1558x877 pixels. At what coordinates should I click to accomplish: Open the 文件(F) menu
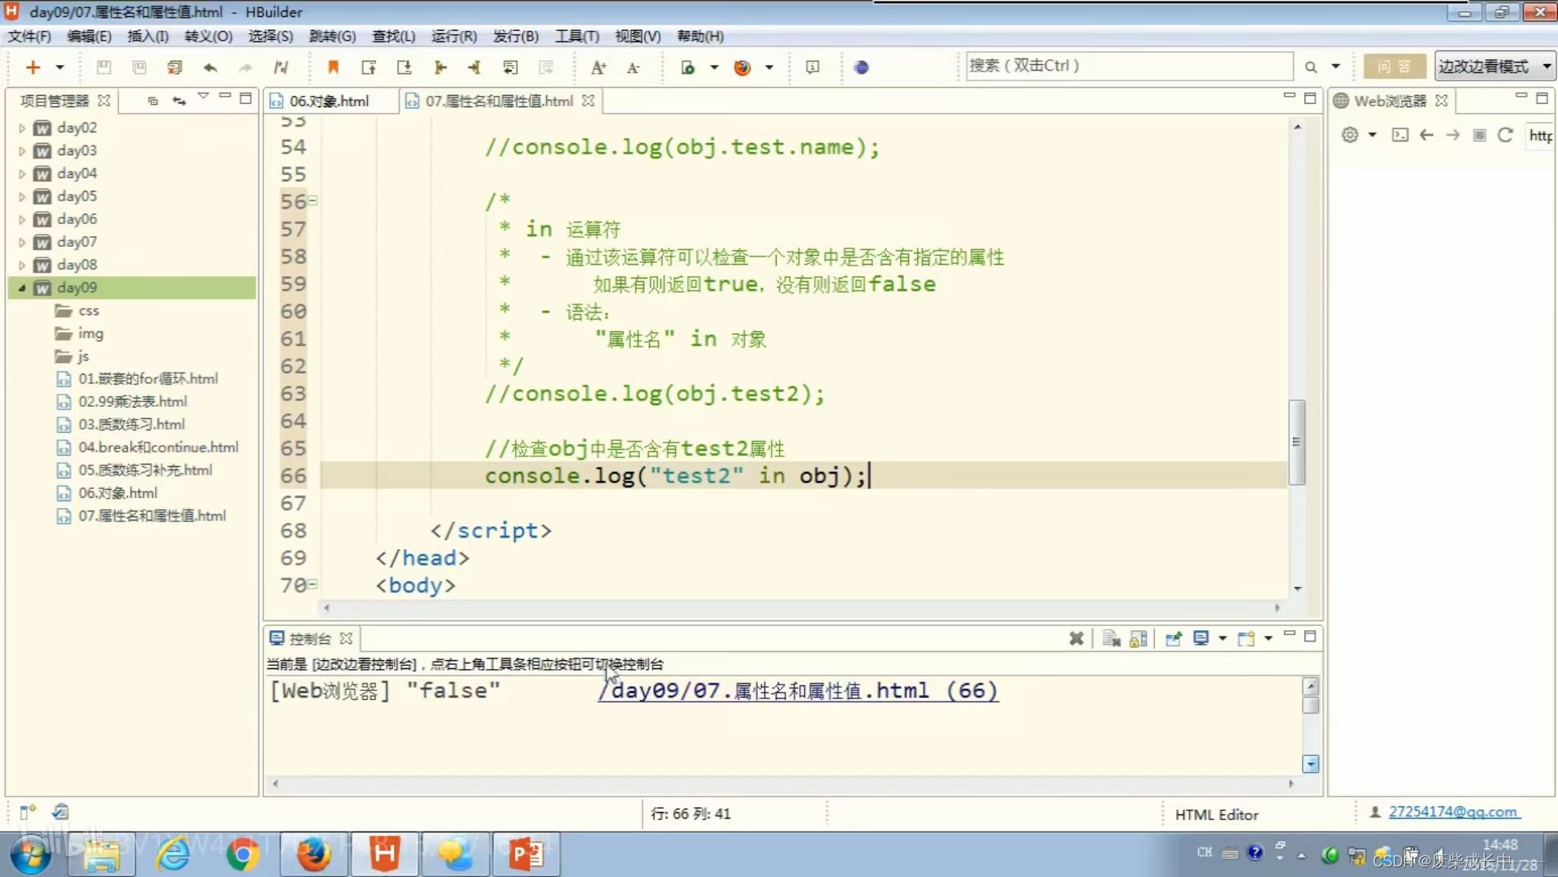click(29, 36)
